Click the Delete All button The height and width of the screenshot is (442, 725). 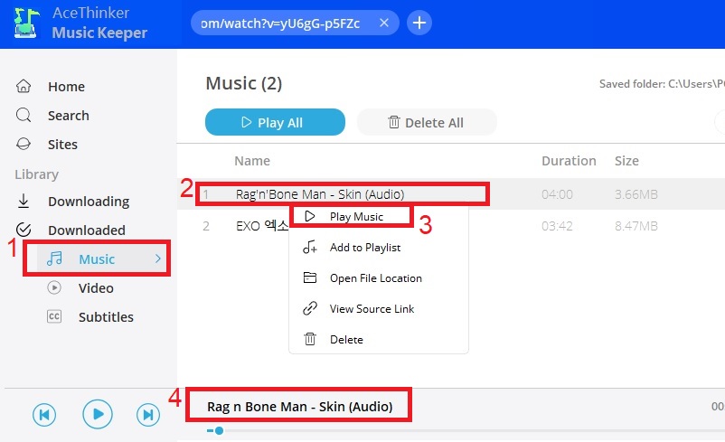tap(427, 122)
